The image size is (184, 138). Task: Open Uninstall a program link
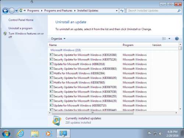click(x=21, y=28)
